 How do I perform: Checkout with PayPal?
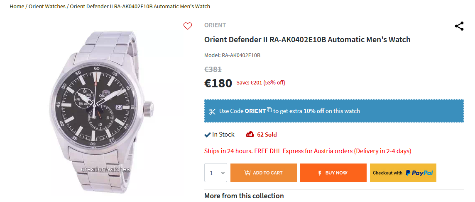click(403, 173)
